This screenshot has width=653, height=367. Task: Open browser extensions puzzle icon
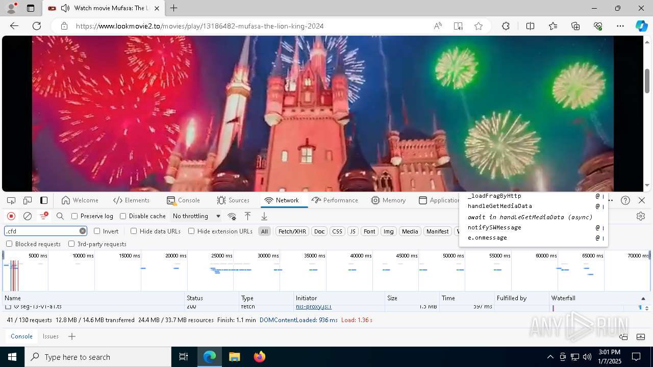point(506,26)
